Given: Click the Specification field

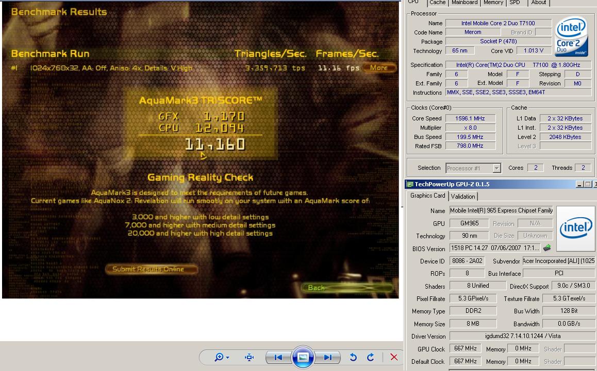Looking at the screenshot, I should click(518, 65).
